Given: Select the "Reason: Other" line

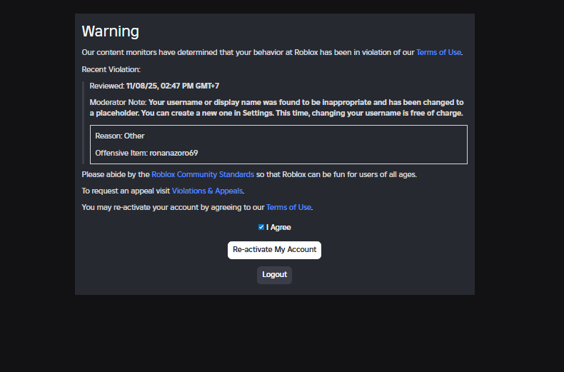Looking at the screenshot, I should (x=120, y=136).
